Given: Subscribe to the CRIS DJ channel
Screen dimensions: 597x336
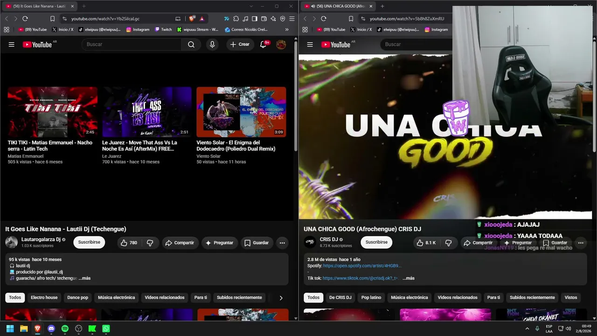Looking at the screenshot, I should point(376,243).
